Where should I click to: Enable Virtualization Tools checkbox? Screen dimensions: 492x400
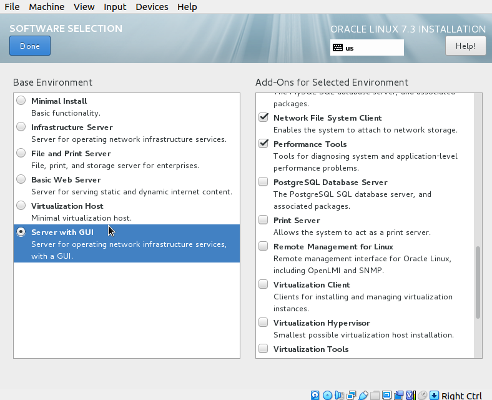(263, 349)
